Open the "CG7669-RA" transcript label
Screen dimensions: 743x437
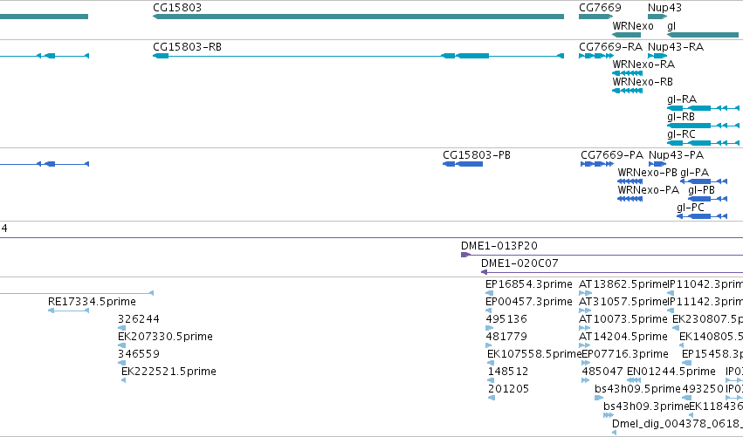click(610, 47)
